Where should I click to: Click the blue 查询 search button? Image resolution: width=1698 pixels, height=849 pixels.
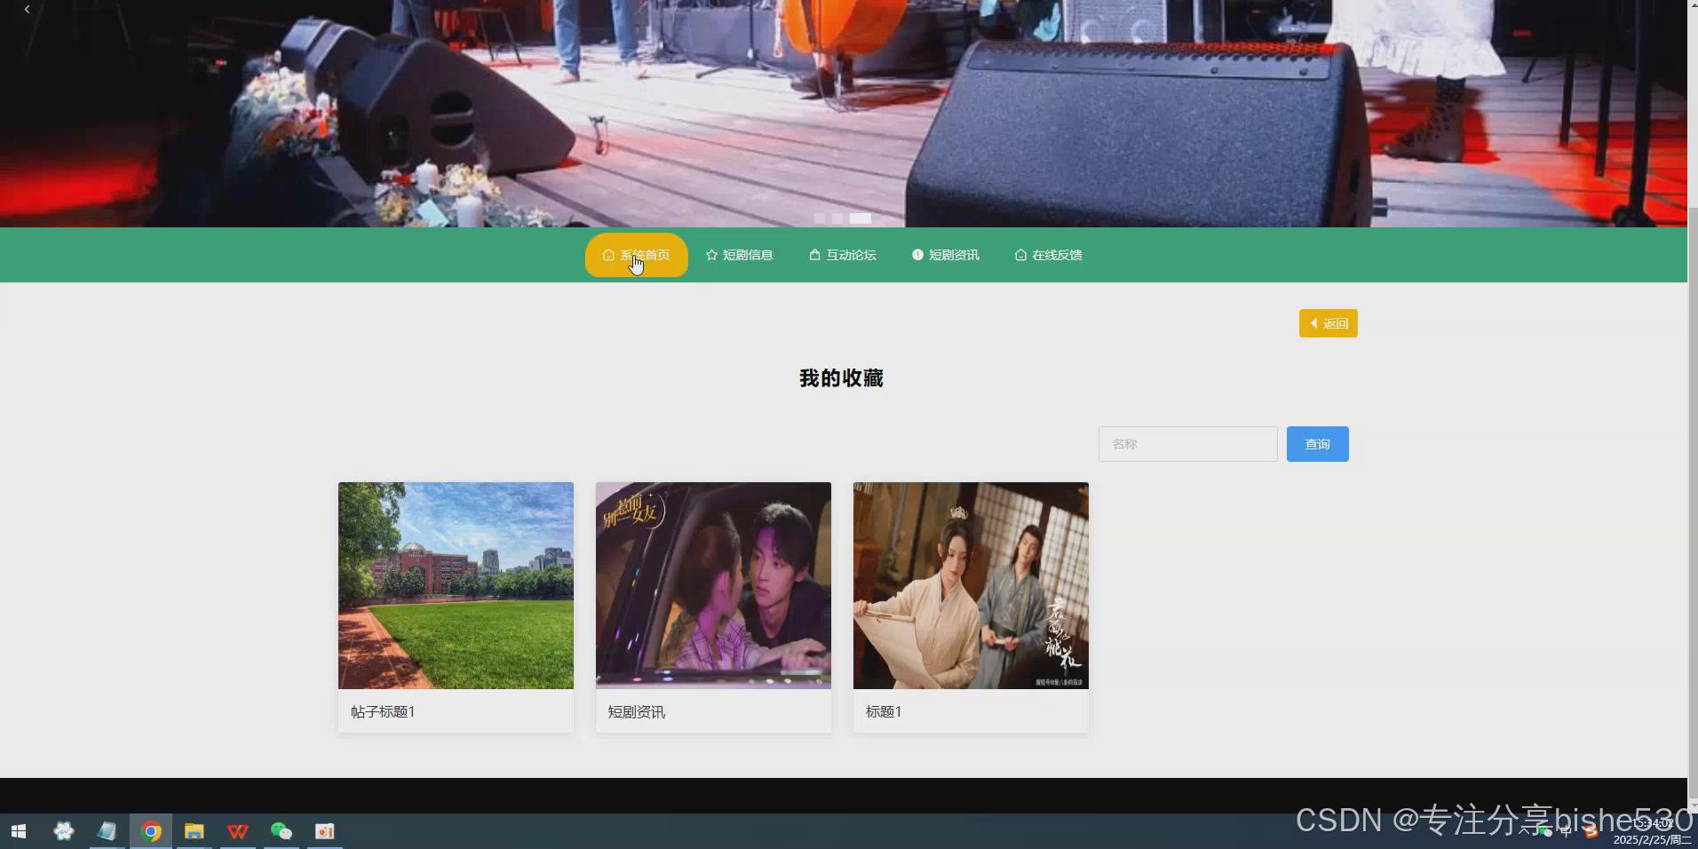1317,444
